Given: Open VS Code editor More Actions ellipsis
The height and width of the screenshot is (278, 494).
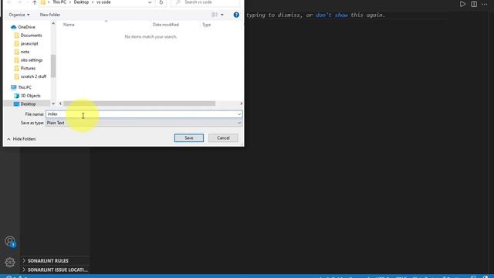Looking at the screenshot, I should point(485,4).
